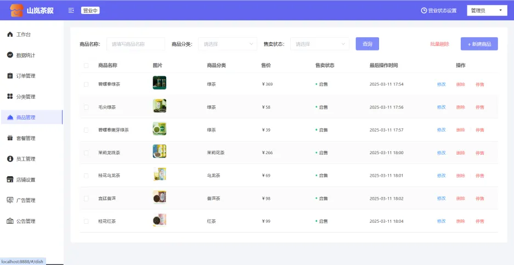Collapse sidebar using the hamburger menu icon

[71, 10]
